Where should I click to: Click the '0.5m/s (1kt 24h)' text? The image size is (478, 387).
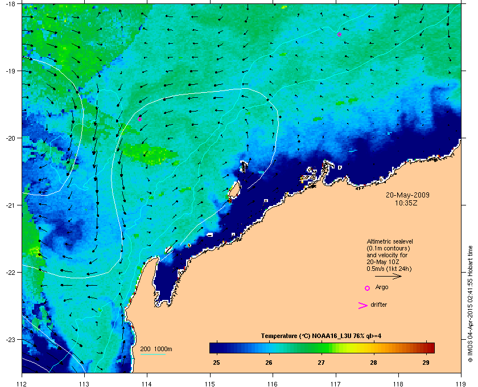(x=389, y=269)
